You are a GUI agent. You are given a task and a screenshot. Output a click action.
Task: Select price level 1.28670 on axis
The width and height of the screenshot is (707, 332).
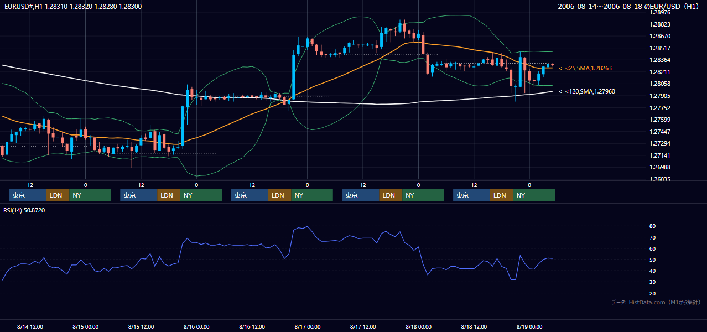pos(660,36)
